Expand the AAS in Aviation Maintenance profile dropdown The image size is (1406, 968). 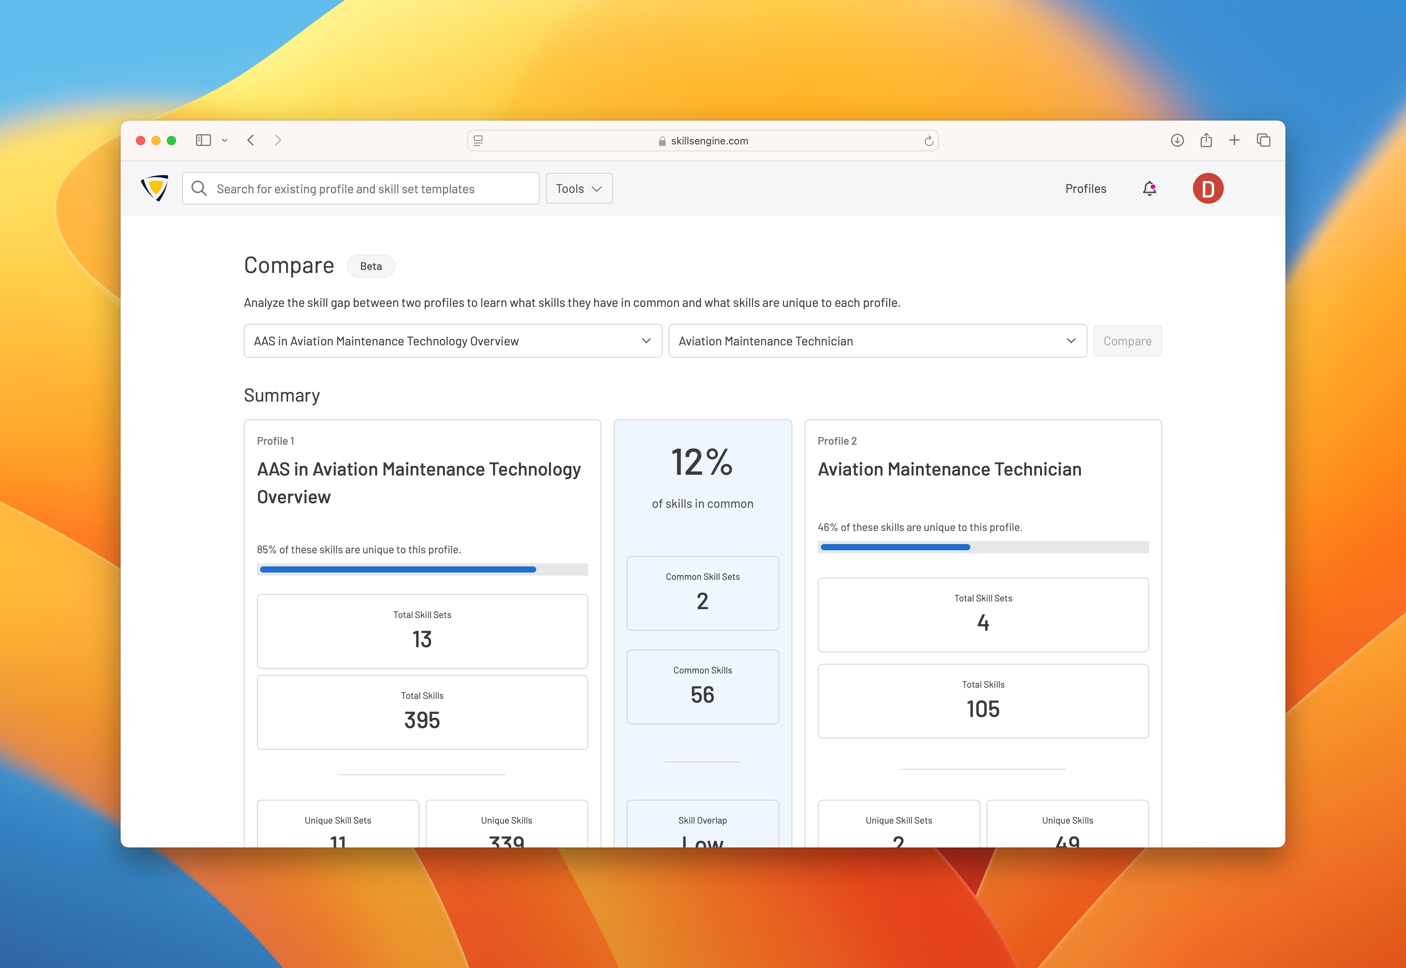pyautogui.click(x=453, y=341)
